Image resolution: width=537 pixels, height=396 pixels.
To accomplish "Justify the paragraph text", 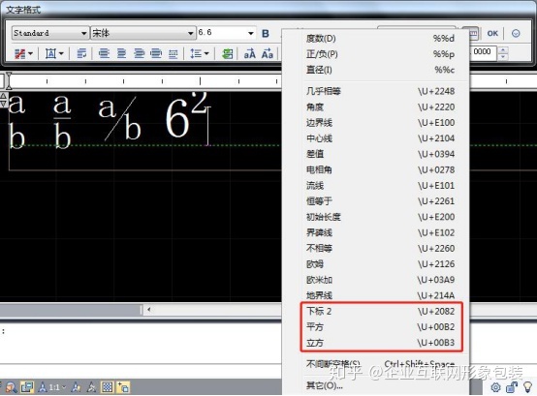I will pos(156,53).
